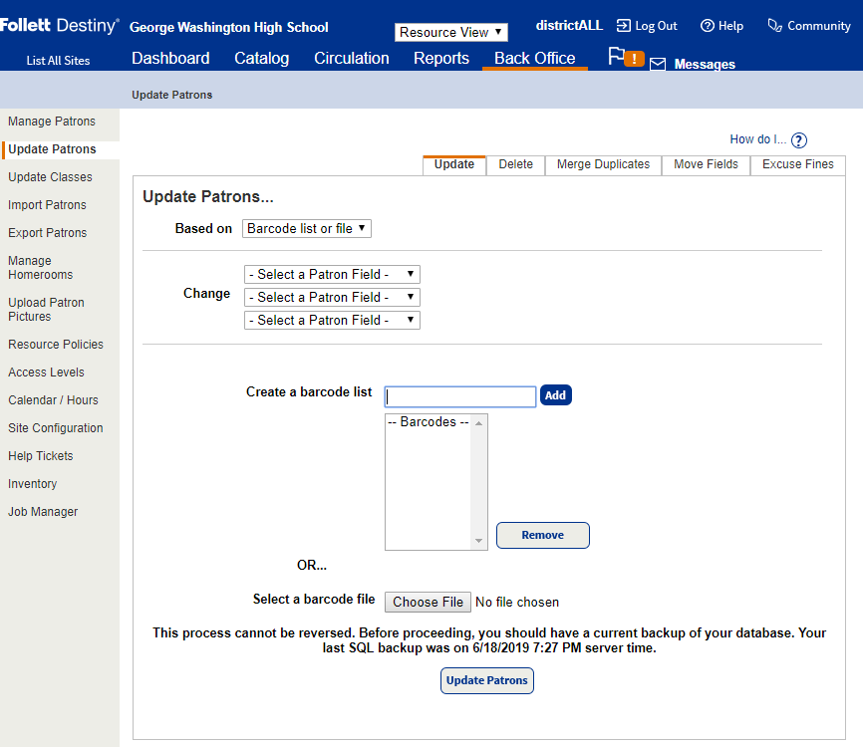Open the third Select a Patron Field dropdown

pos(332,320)
